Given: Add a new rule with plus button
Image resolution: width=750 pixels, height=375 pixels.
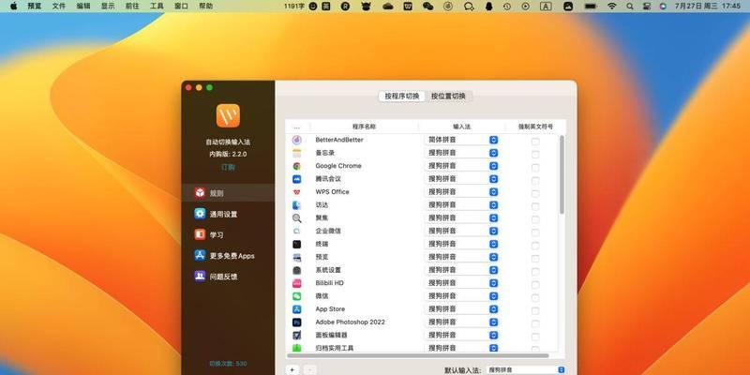Looking at the screenshot, I should [292, 370].
